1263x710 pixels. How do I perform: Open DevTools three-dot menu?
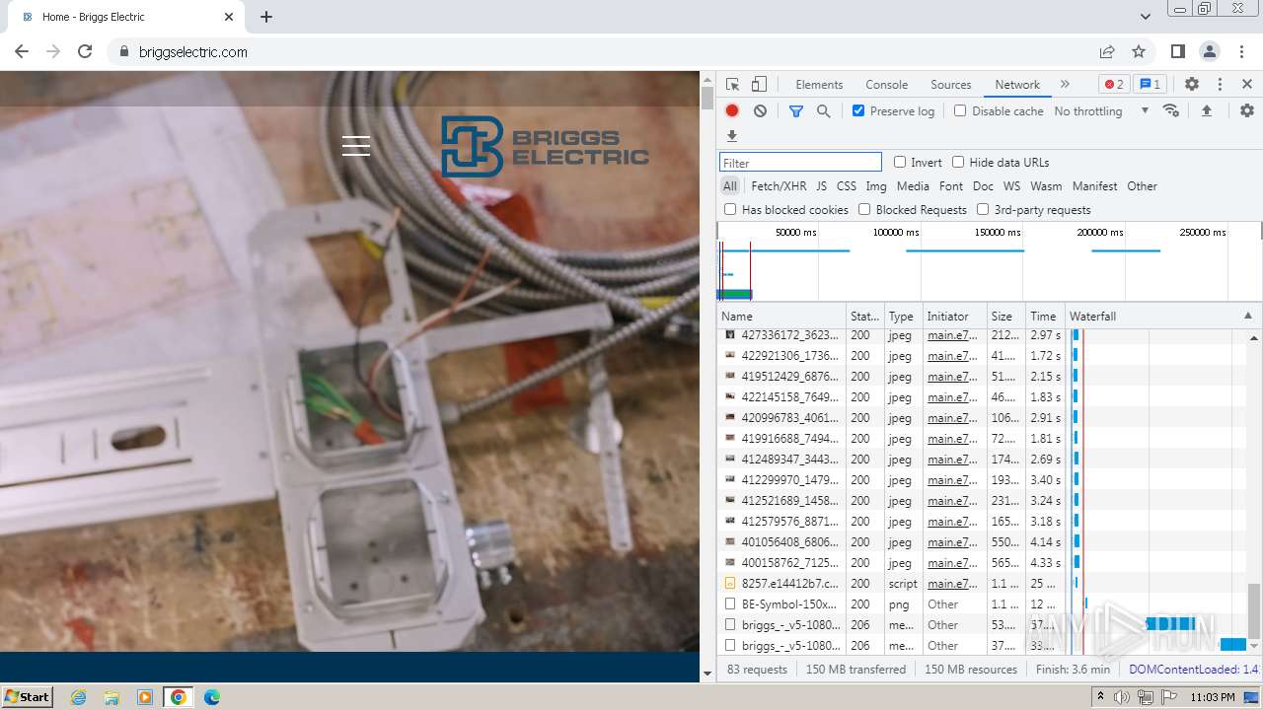(1220, 85)
